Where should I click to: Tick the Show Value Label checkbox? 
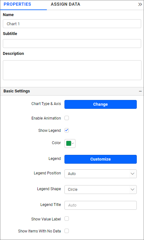(67, 219)
